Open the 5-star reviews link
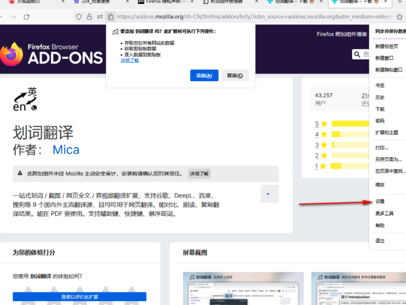Screen dimensions: 406x305 [317, 124]
